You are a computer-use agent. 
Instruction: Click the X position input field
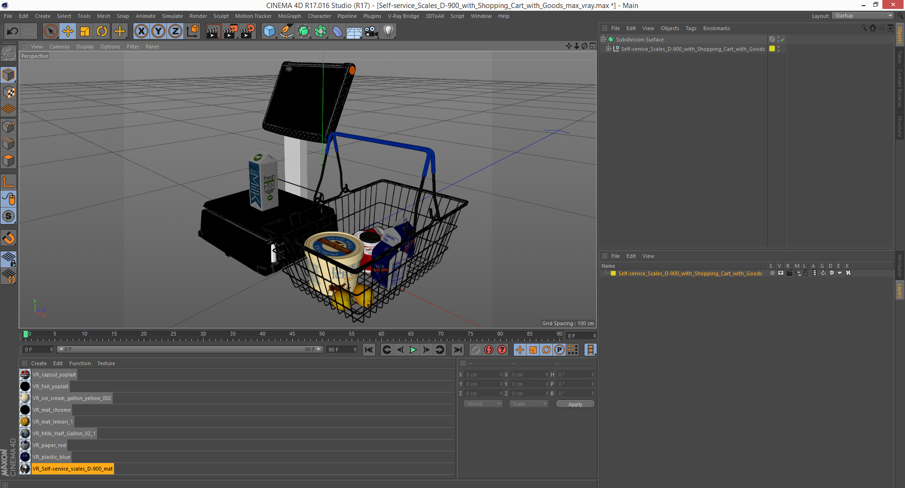point(484,375)
